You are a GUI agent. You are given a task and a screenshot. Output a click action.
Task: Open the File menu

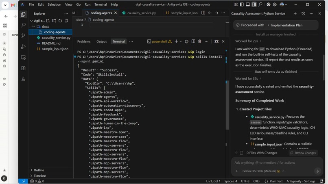31,4
